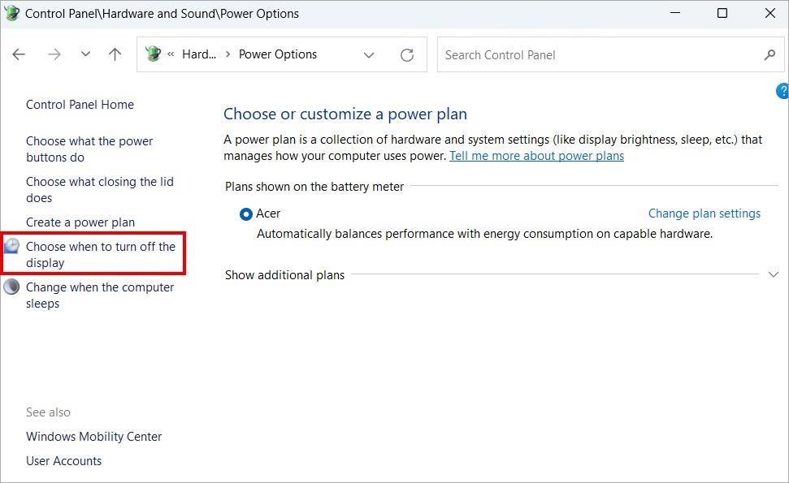This screenshot has width=789, height=483.
Task: Open the recent locations chevron
Action: pyautogui.click(x=85, y=54)
